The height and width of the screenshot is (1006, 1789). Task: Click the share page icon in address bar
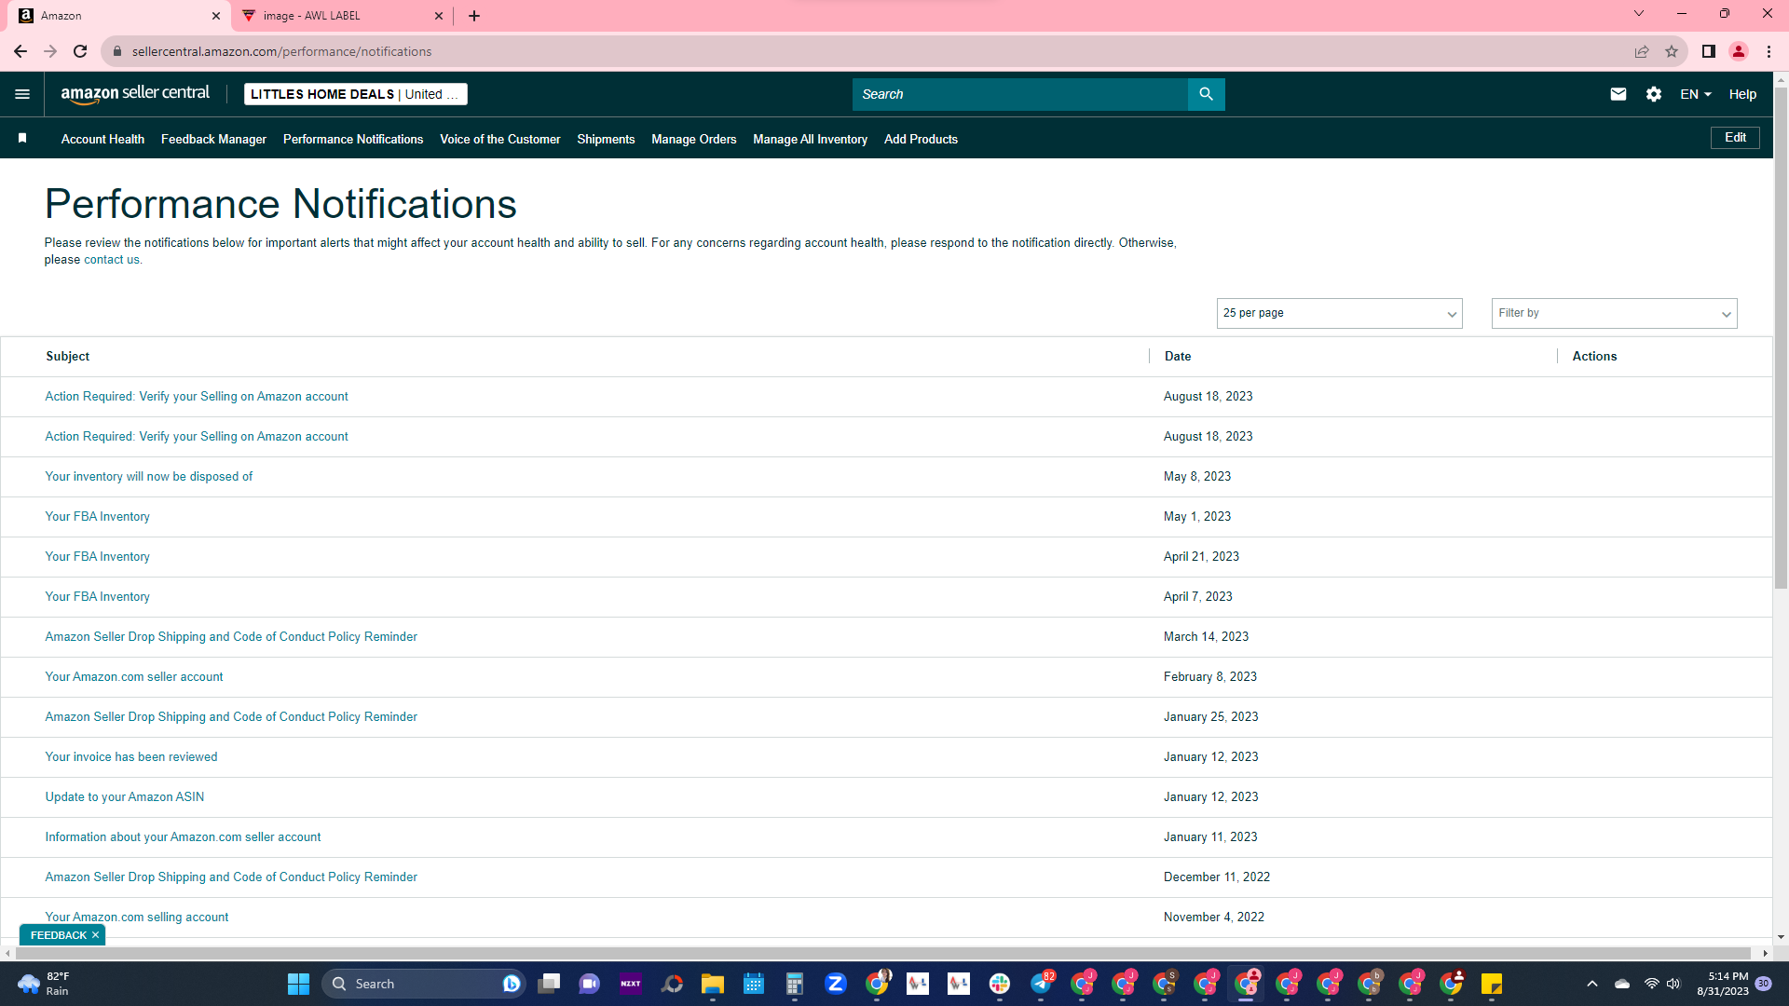[x=1642, y=51]
